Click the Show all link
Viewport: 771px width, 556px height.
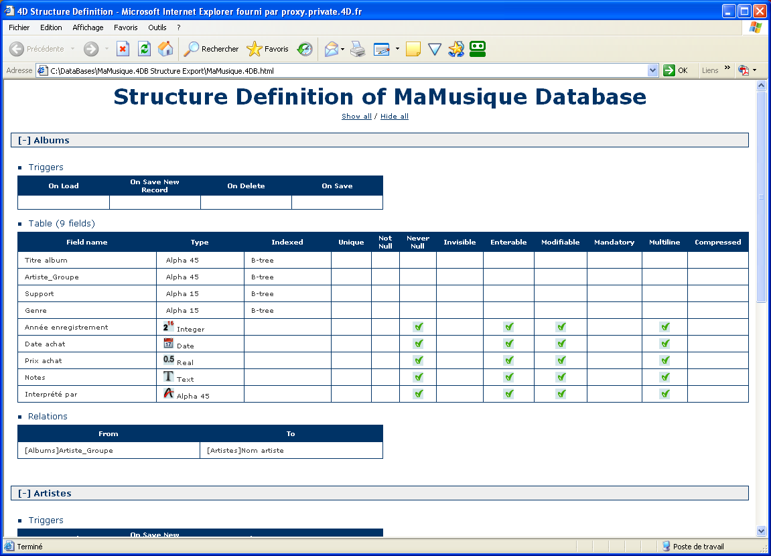[356, 117]
